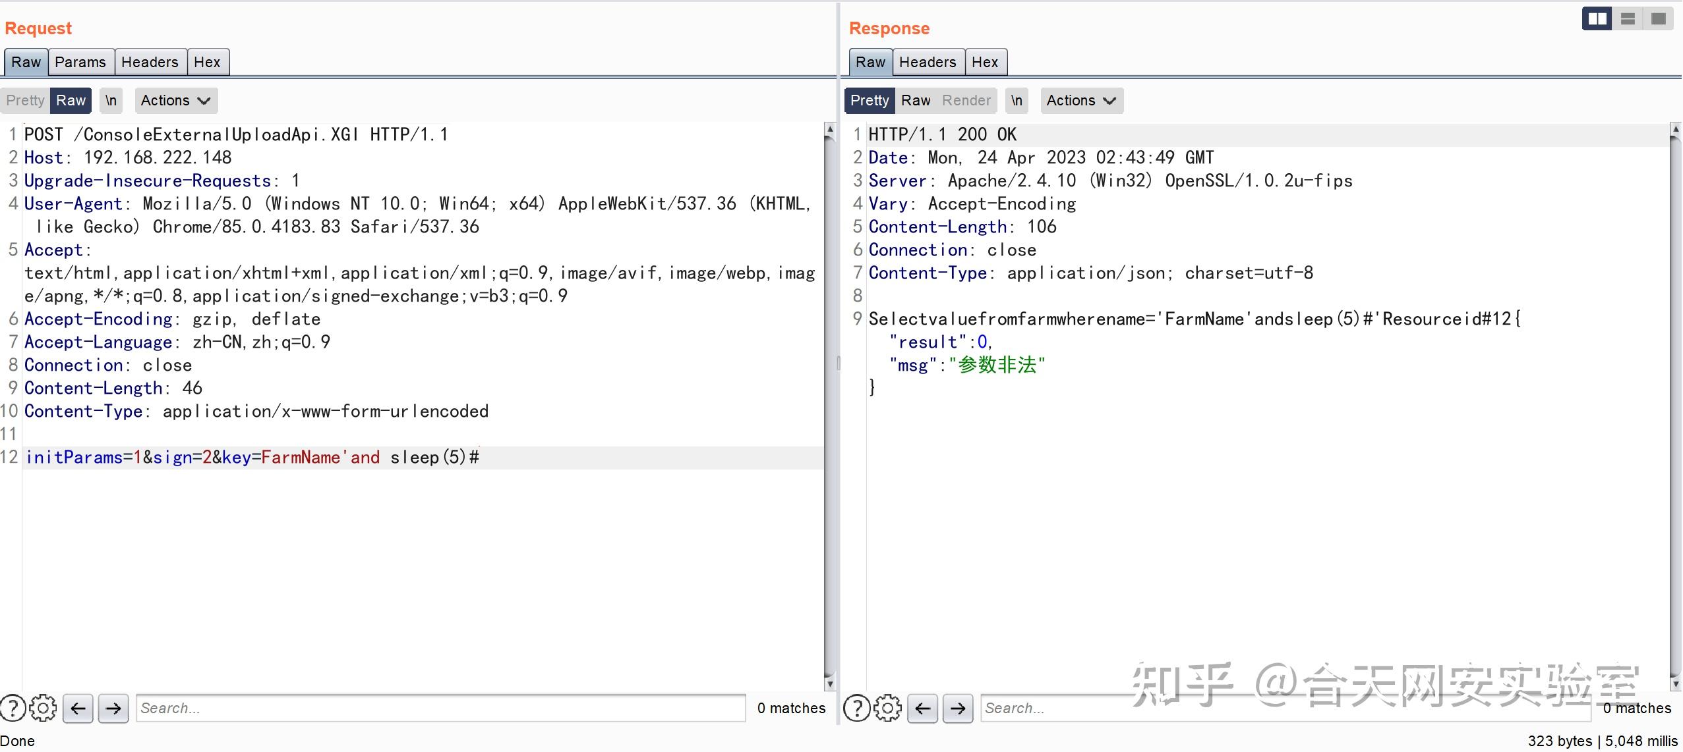Screen dimensions: 1683x752
Task: Click the request search next-match arrow
Action: tap(113, 709)
